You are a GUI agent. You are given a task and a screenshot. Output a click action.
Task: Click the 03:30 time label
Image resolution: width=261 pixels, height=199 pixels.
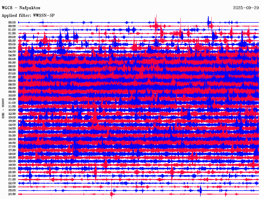(x=12, y=48)
